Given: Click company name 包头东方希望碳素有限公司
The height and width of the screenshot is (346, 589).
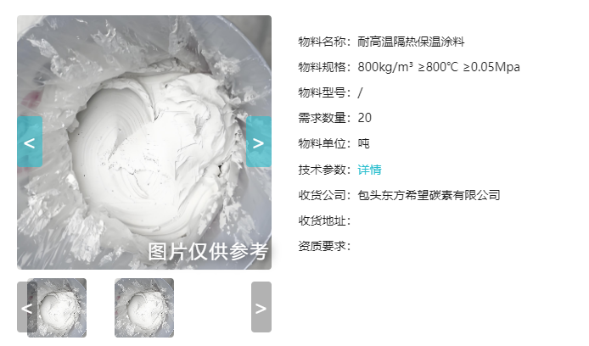Looking at the screenshot, I should 429,195.
